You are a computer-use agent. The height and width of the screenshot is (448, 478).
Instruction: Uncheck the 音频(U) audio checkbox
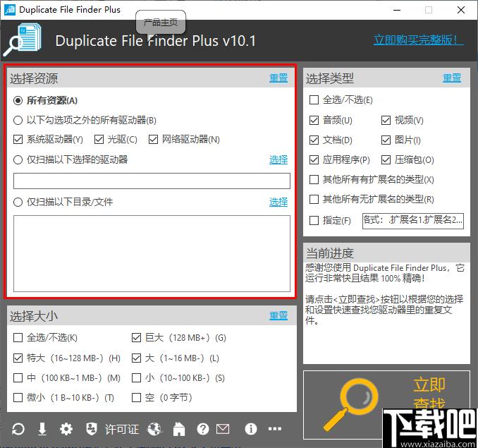314,121
